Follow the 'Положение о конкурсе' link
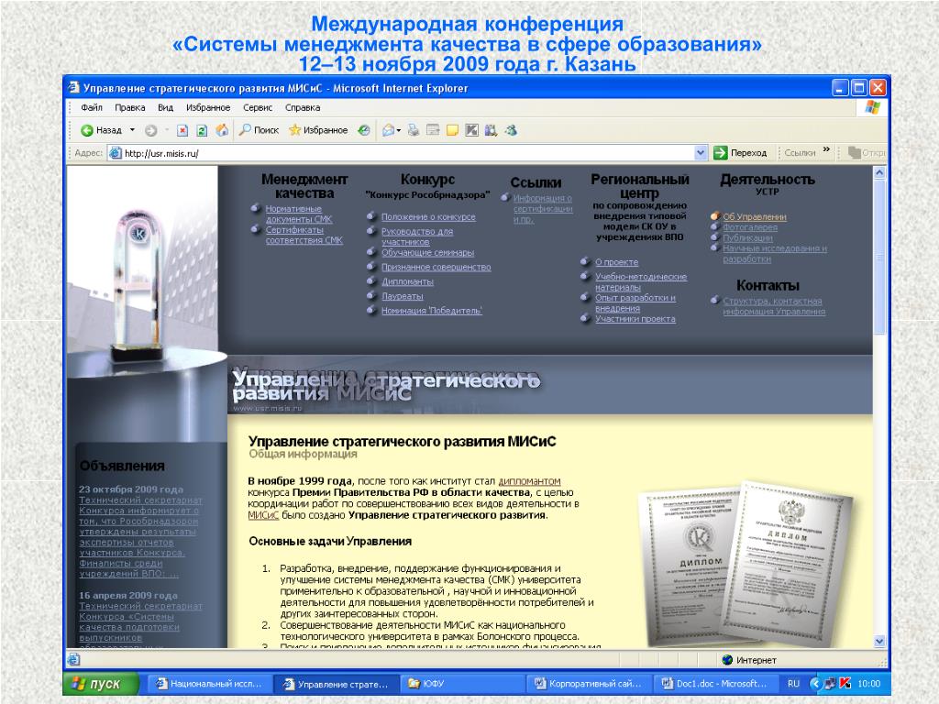This screenshot has height=704, width=939. point(429,216)
